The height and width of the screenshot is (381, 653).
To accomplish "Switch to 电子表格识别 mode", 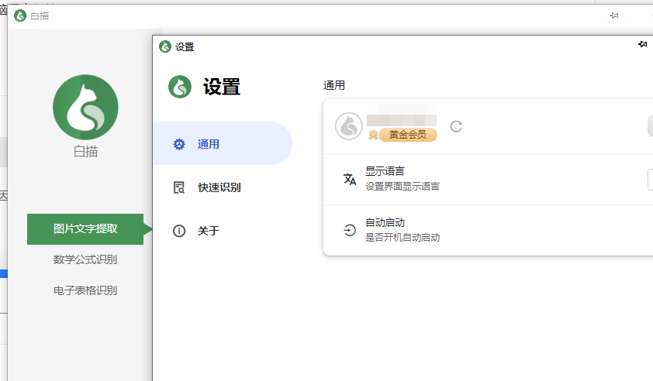I will click(x=85, y=290).
